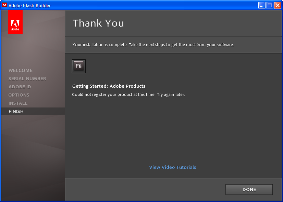Open the View Video Tutorials link

(173, 167)
